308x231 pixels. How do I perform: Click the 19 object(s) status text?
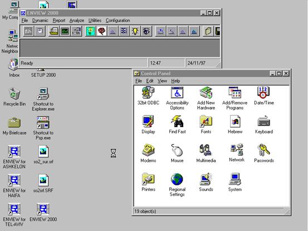click(145, 211)
